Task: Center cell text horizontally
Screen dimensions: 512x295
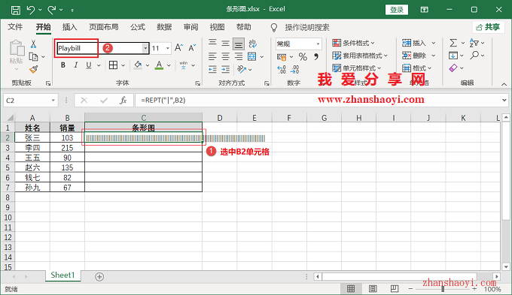Action: (x=225, y=56)
